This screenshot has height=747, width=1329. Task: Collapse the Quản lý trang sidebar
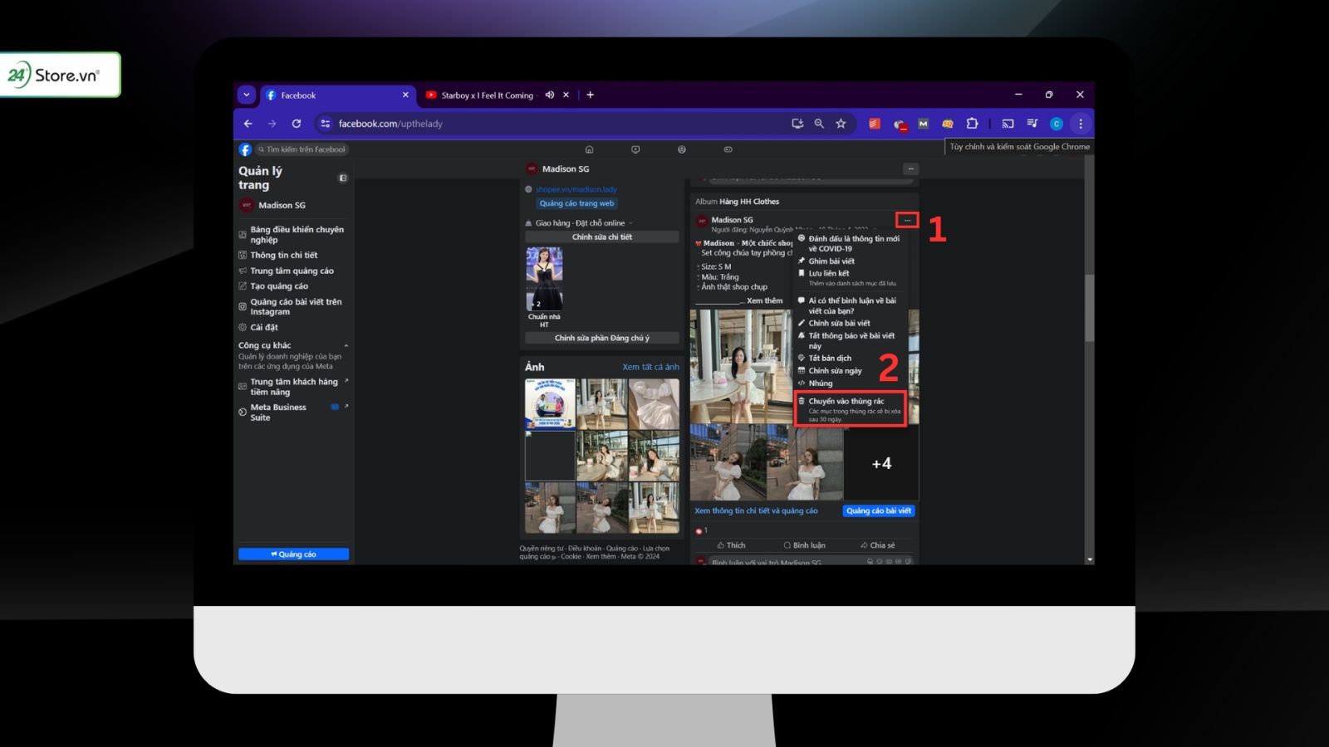pyautogui.click(x=343, y=178)
